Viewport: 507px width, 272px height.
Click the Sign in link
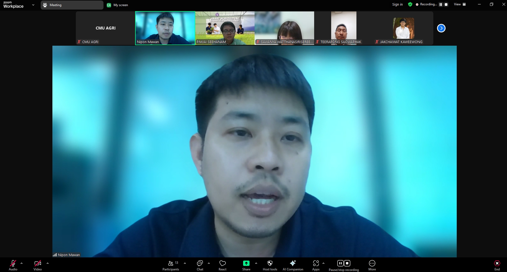(397, 4)
